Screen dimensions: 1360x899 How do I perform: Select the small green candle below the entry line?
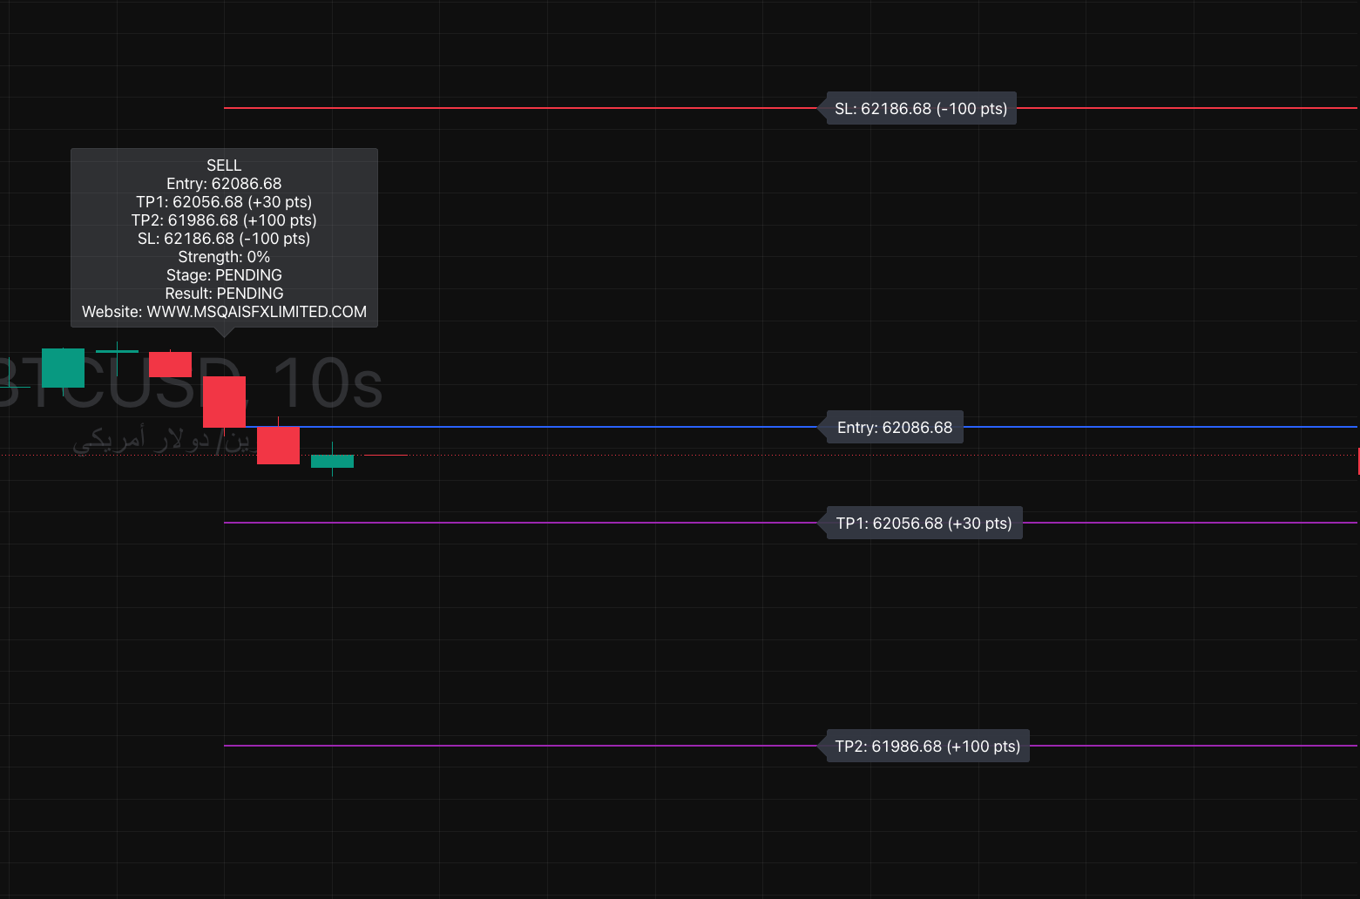tap(332, 461)
